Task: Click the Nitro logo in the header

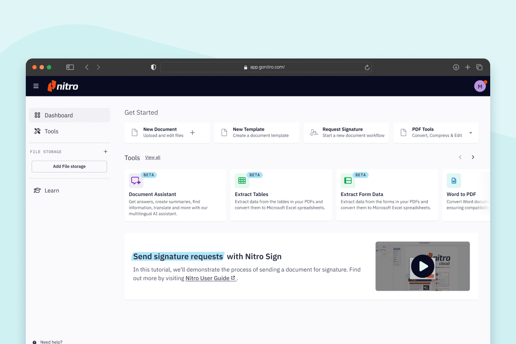Action: (62, 86)
